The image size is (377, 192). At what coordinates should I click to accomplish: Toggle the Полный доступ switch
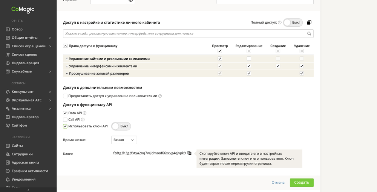[293, 23]
